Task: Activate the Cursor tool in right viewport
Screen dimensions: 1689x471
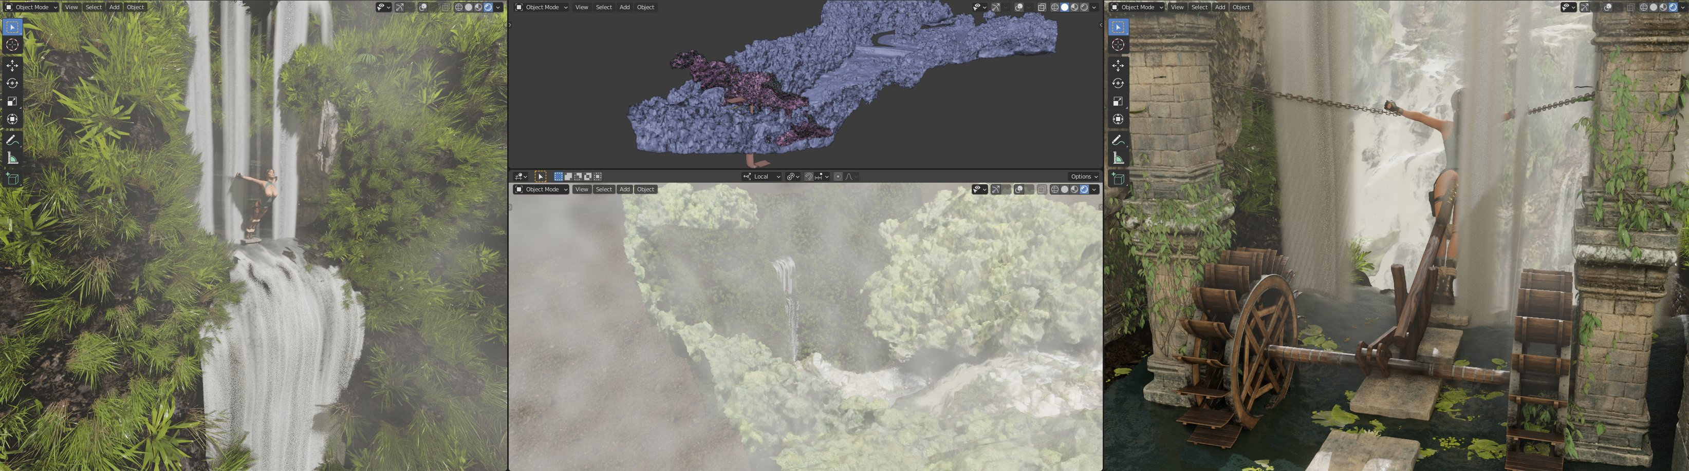Action: coord(1118,45)
